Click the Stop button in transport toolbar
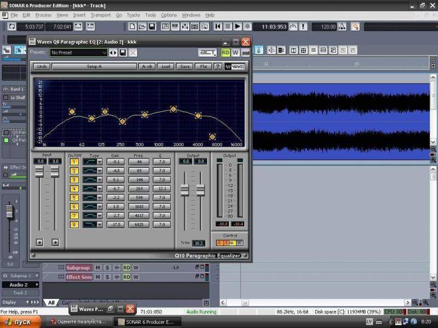This screenshot has height=328, width=438. [228, 26]
